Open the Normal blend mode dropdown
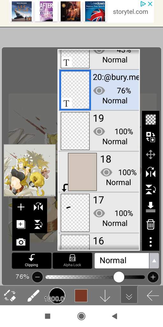 tap(127, 261)
